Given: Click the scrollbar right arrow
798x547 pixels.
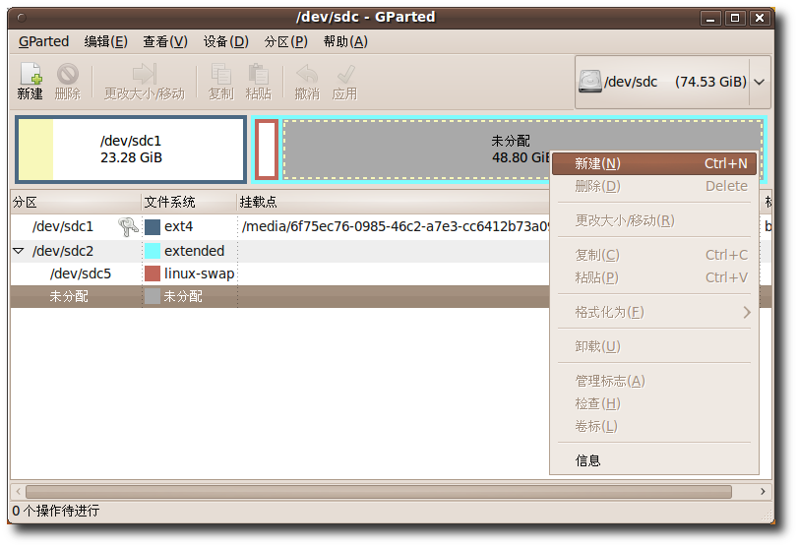Looking at the screenshot, I should [763, 492].
